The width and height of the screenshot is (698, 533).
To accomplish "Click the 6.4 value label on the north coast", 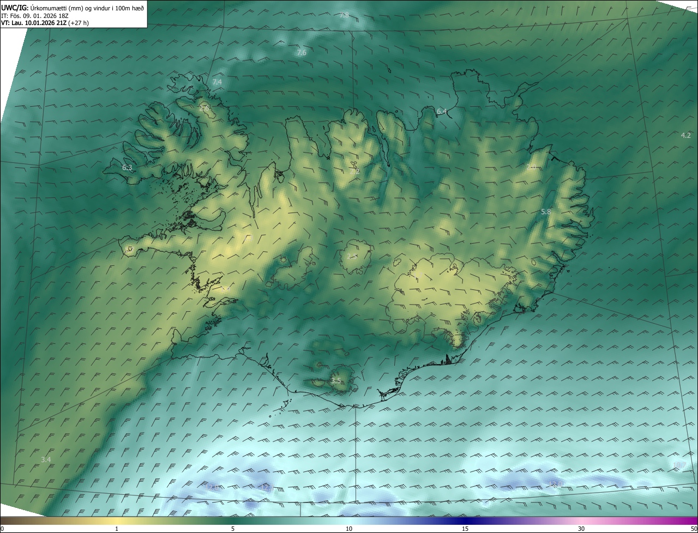I will [442, 111].
